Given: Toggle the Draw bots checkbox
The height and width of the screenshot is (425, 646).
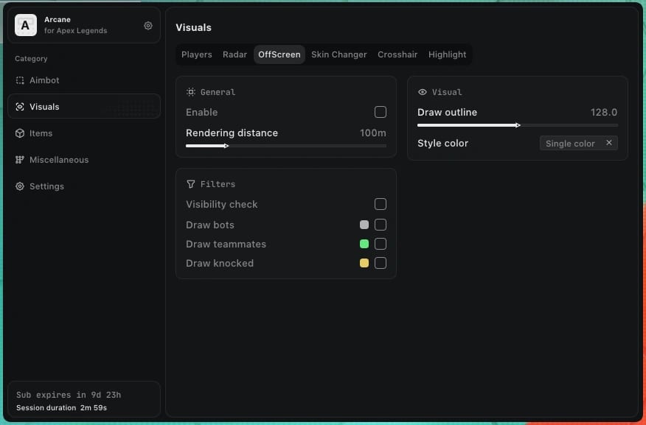Looking at the screenshot, I should point(381,225).
